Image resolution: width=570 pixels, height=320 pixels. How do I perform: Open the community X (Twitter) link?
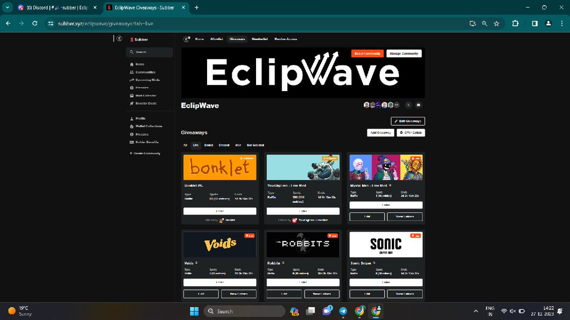tap(409, 105)
